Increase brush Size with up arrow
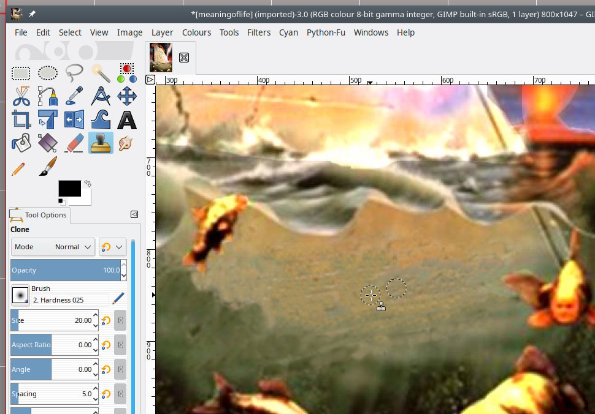 point(95,315)
